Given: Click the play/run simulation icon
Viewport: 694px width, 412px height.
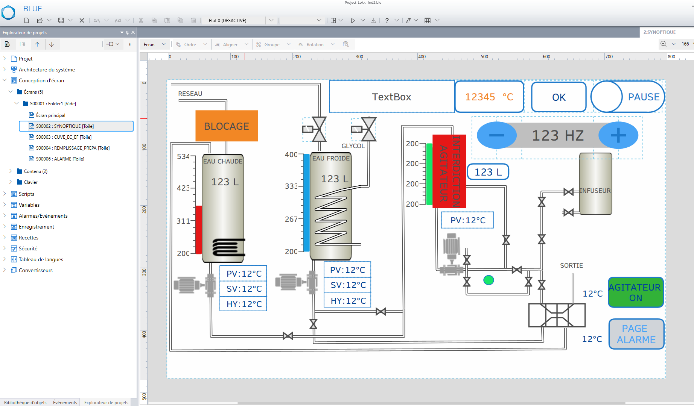Looking at the screenshot, I should click(x=353, y=20).
